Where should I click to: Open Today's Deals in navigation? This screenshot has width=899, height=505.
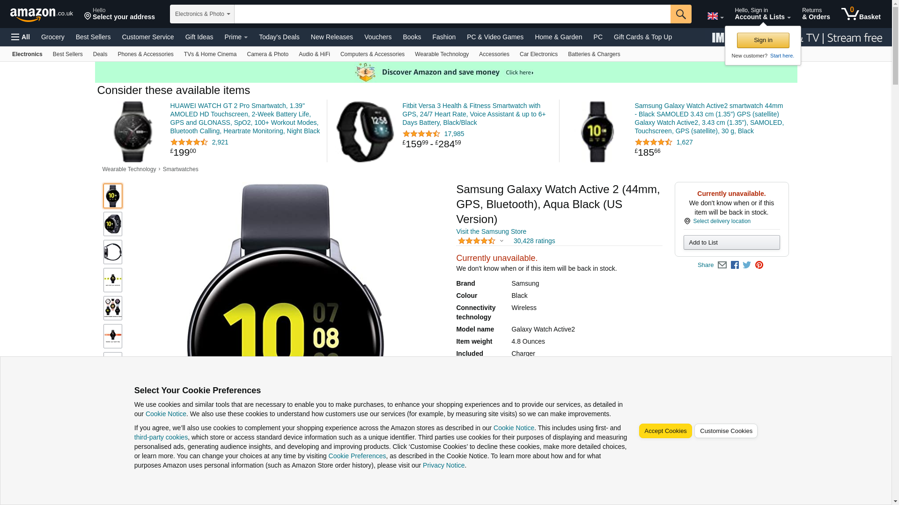pyautogui.click(x=279, y=37)
